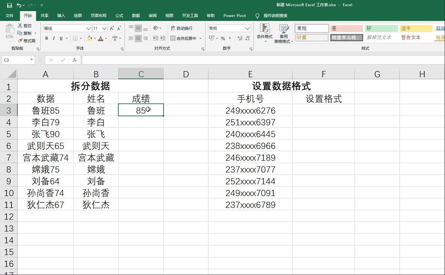This screenshot has height=275, width=445.
Task: Click the 剪切 (Cut) scissors icon
Action: [x=24, y=26]
